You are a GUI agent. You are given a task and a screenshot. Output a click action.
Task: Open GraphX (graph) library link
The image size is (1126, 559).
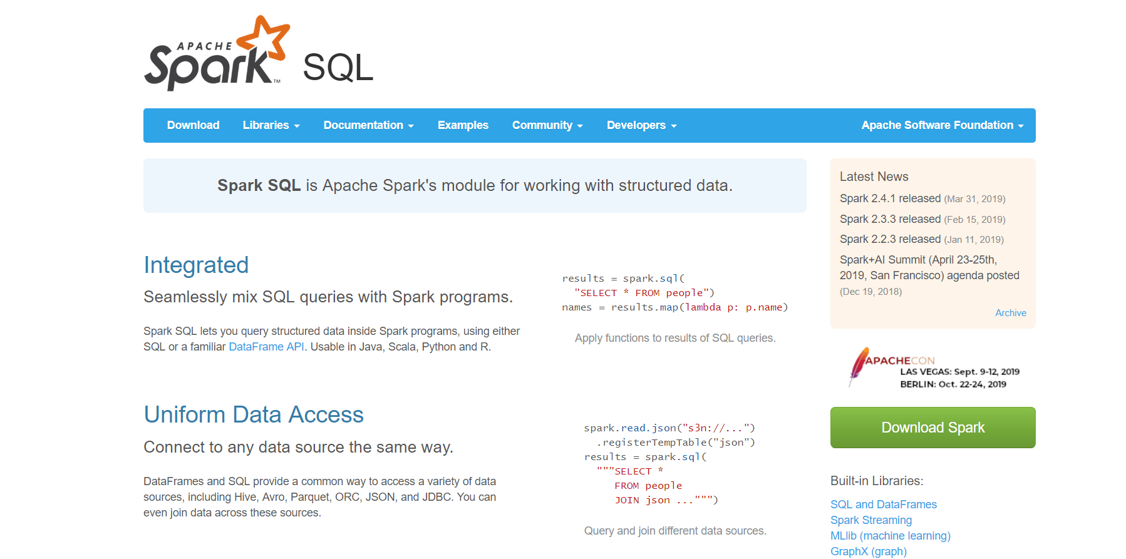click(x=869, y=551)
